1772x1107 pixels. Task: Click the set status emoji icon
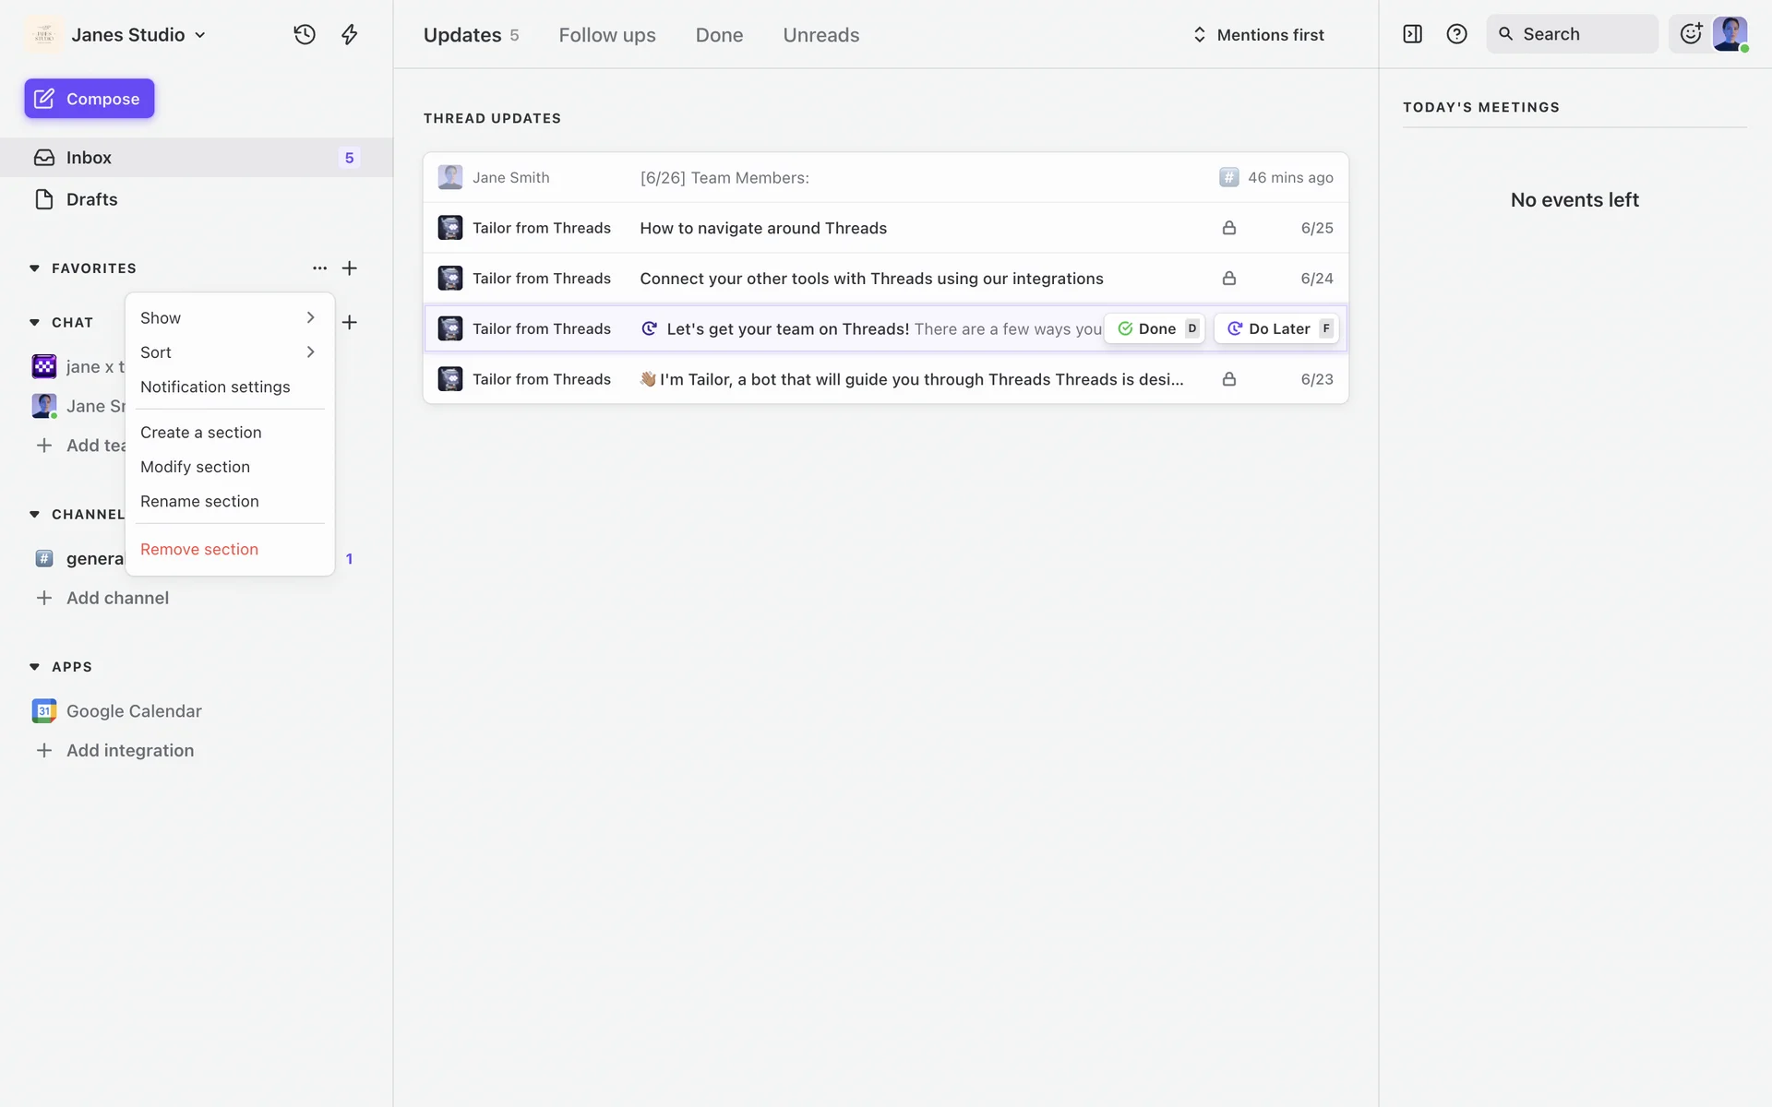click(x=1691, y=34)
